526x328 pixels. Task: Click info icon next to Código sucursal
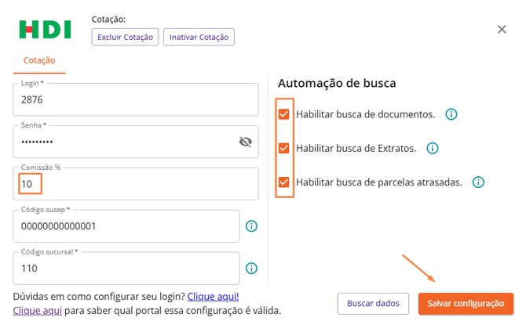252,269
